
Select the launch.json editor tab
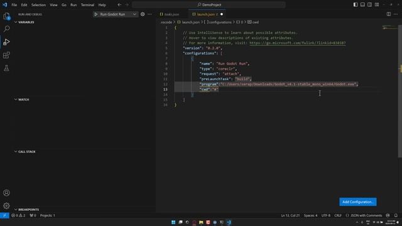[x=207, y=14]
